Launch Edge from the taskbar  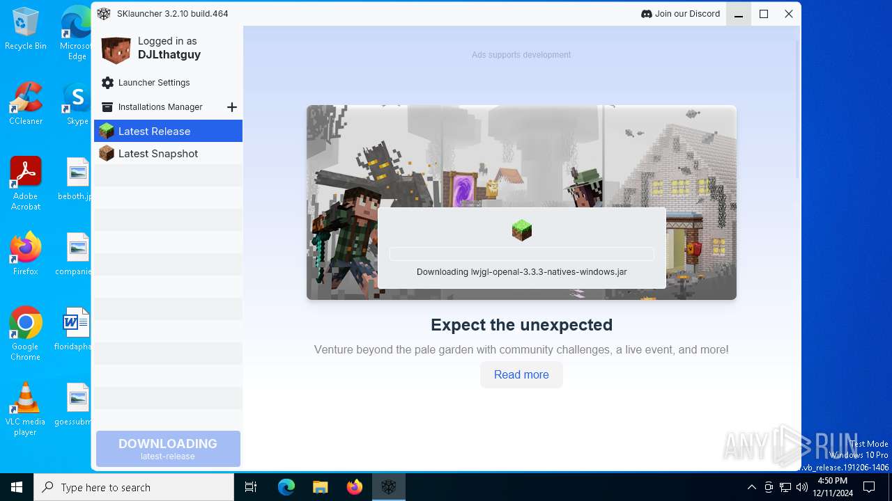click(286, 487)
